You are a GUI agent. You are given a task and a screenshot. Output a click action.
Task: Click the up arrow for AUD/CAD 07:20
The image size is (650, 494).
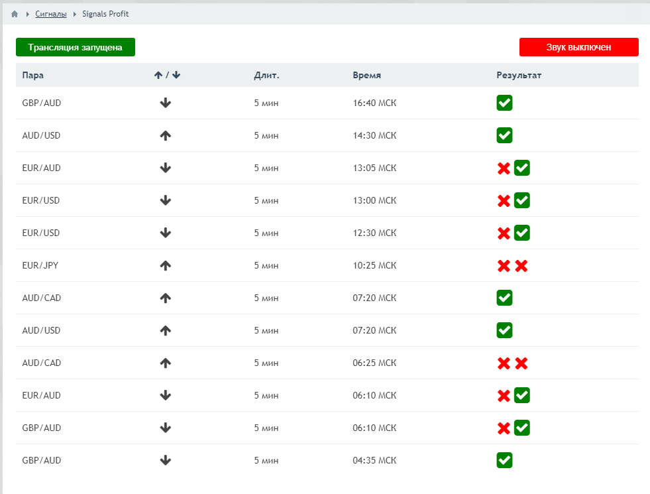(x=166, y=298)
